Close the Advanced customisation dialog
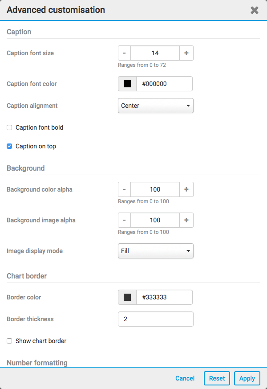 coord(255,10)
